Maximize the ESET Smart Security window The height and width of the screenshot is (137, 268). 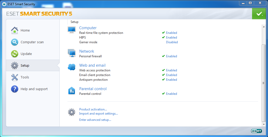click(x=250, y=3)
